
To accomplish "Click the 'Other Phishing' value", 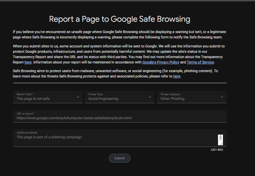I will pyautogui.click(x=172, y=99).
